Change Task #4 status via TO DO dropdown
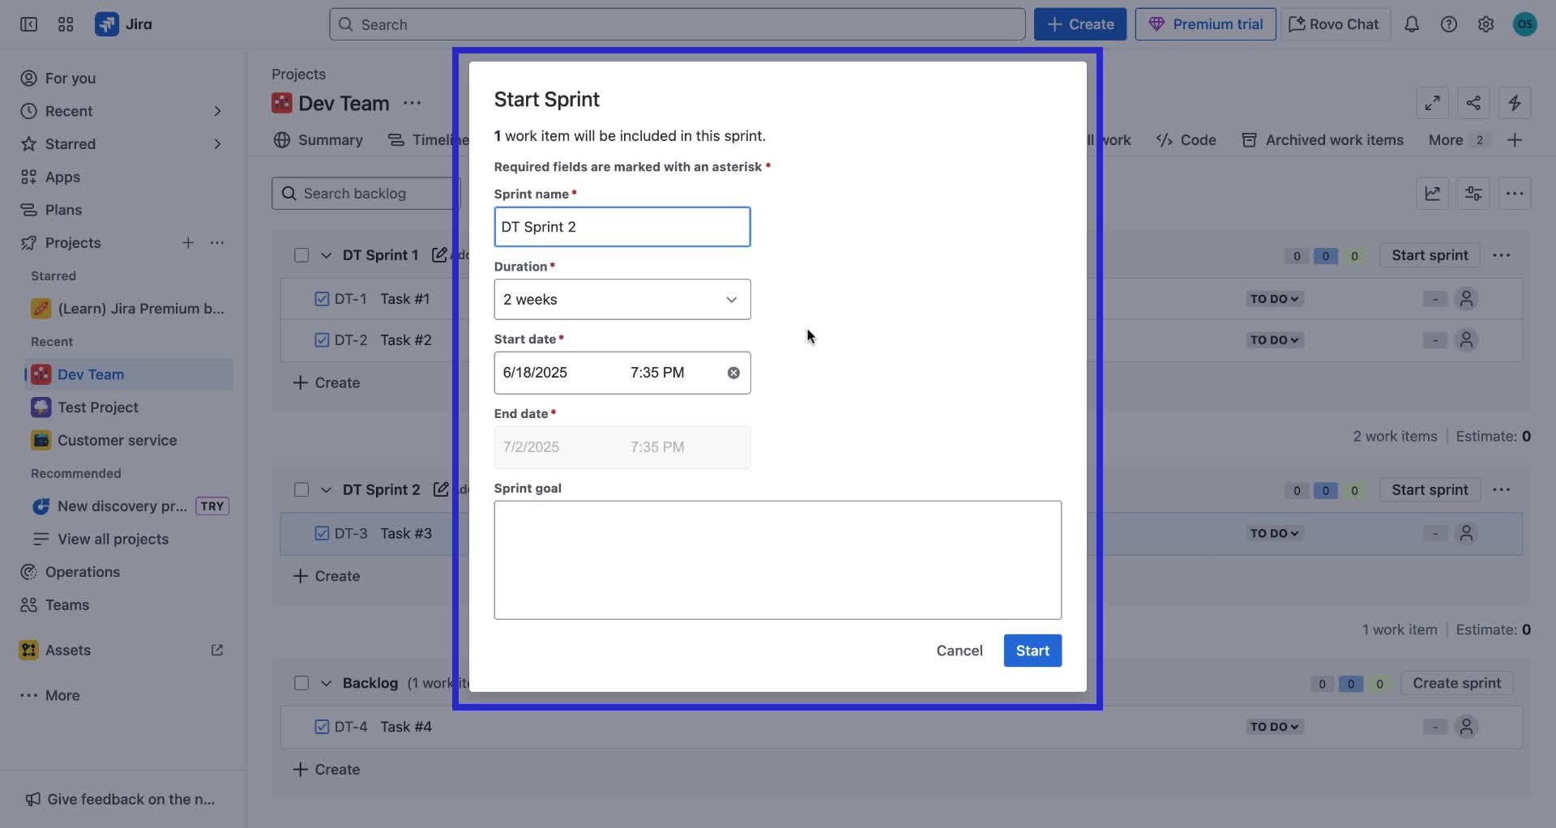The image size is (1556, 828). pos(1273,726)
